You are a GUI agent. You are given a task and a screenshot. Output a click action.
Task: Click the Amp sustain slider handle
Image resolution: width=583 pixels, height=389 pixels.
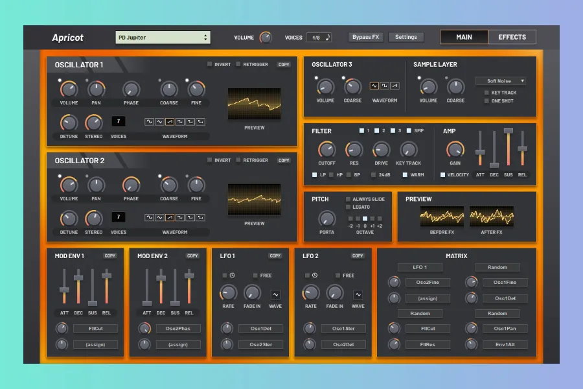(509, 131)
